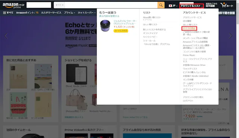Click the Japan flag JP language selector

[x=173, y=6]
